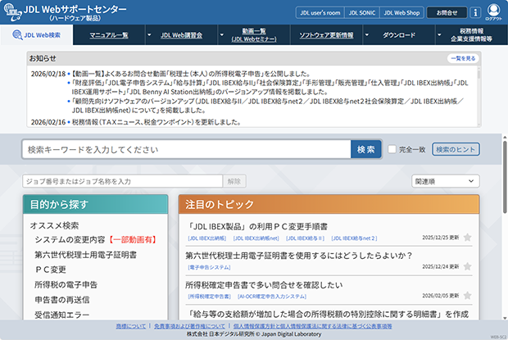Click the JDL SONIC button

click(362, 12)
